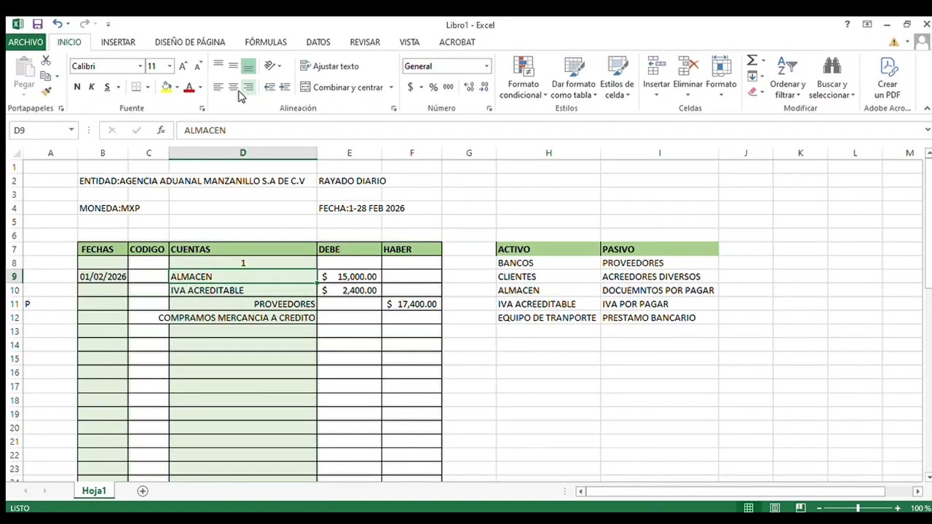Click the Insert function fx icon

pos(160,130)
